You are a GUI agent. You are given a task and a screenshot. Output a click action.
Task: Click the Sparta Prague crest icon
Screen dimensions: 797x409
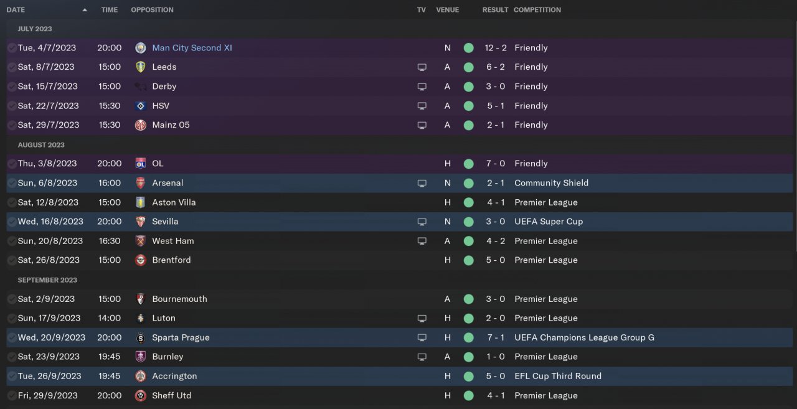141,337
